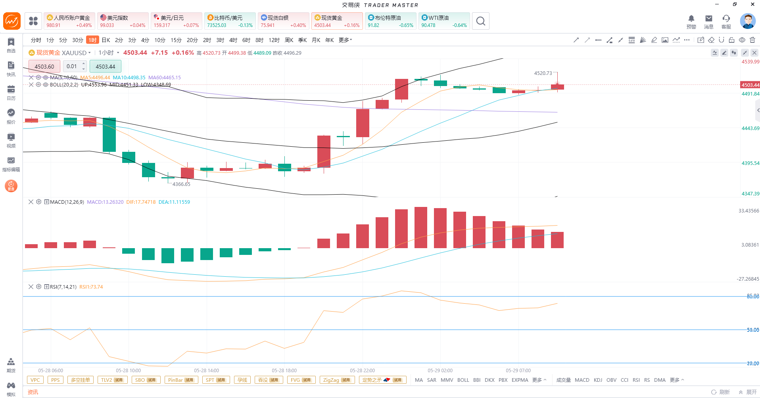This screenshot has height=398, width=760.
Task: Select the dashed arrow drawing tool
Action: tap(587, 40)
